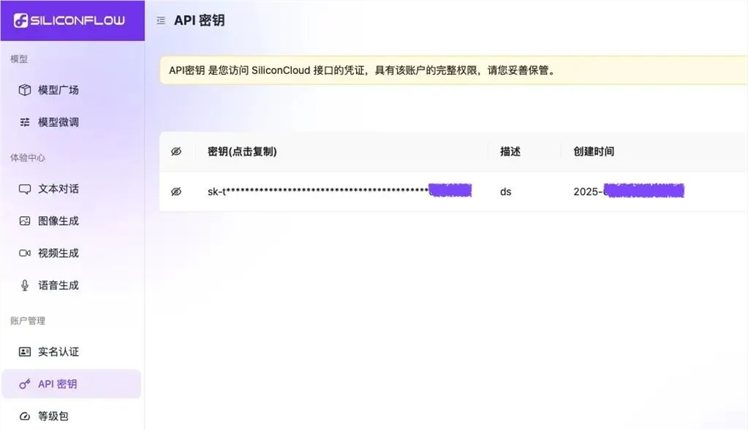The width and height of the screenshot is (748, 430).
Task: Click the cube icon beside 模型广场
Action: tap(25, 90)
